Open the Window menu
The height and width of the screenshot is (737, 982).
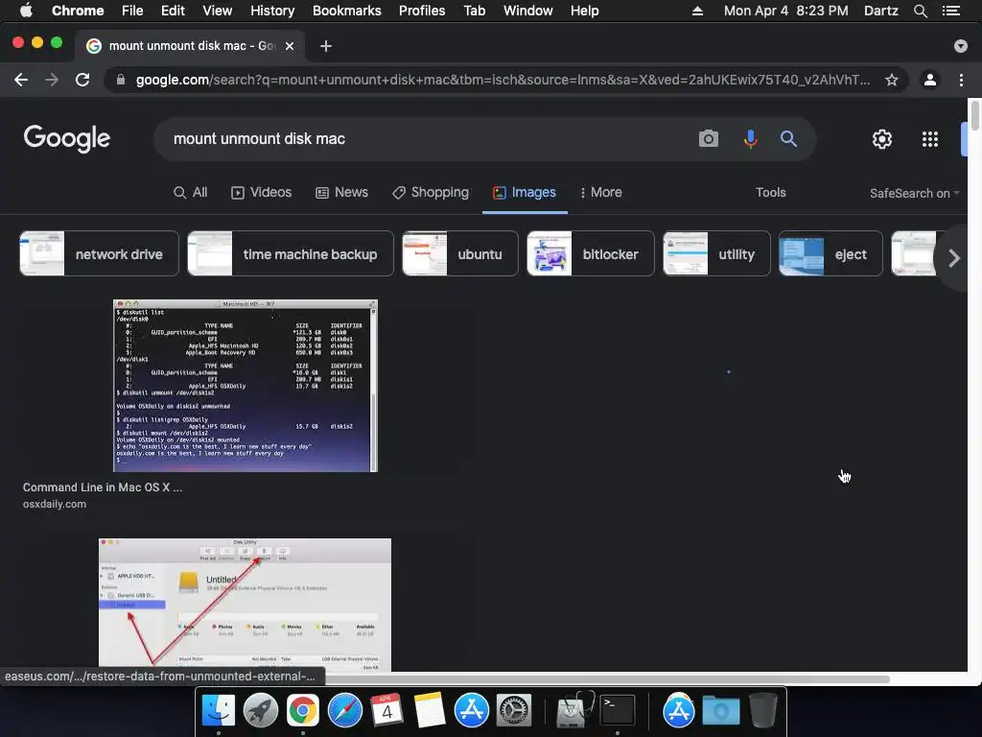pos(528,11)
